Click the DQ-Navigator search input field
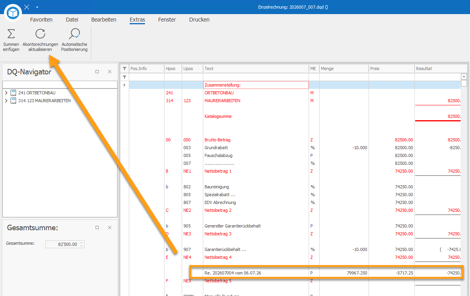 [x=60, y=85]
